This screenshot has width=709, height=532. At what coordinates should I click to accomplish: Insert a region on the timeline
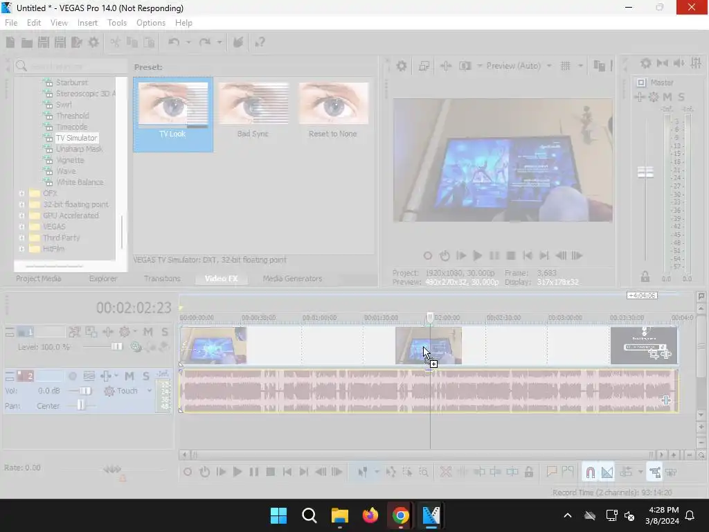[x=568, y=472]
